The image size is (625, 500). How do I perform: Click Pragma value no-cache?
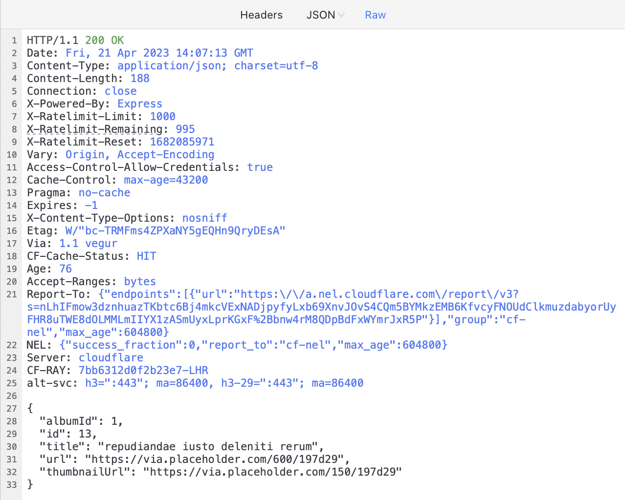tap(105, 192)
